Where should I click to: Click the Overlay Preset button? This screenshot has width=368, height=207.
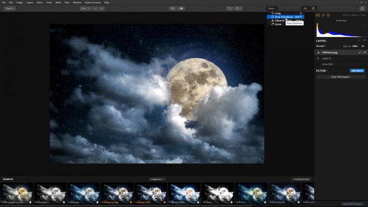coord(301,179)
